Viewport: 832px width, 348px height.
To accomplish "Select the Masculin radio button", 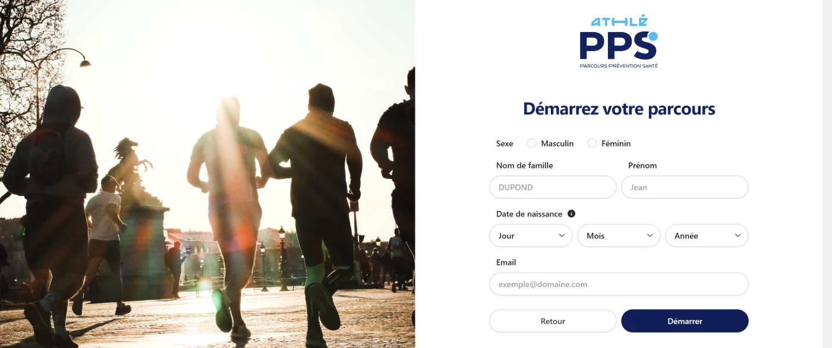I will coord(532,143).
